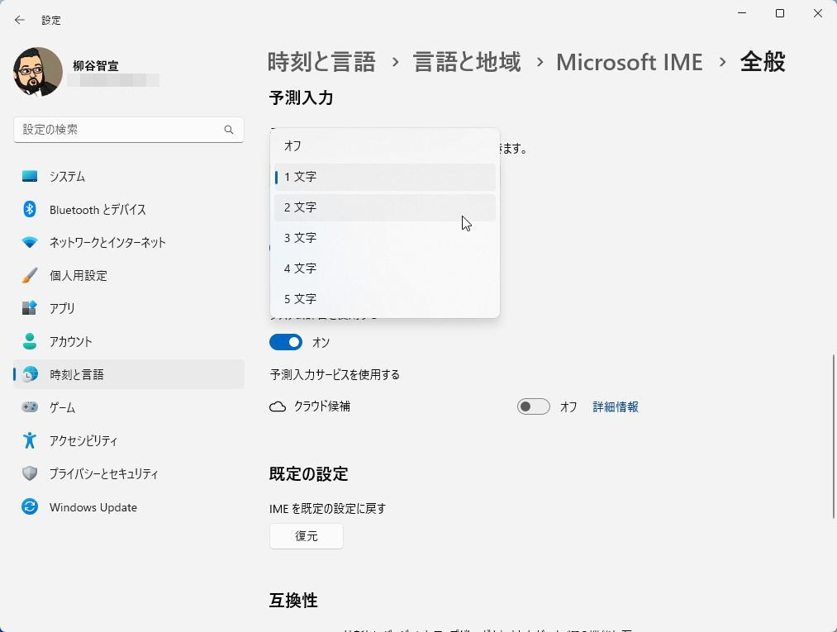Screen dimensions: 837x632
Task: Click the System monitor icon in sidebar
Action: pos(30,176)
